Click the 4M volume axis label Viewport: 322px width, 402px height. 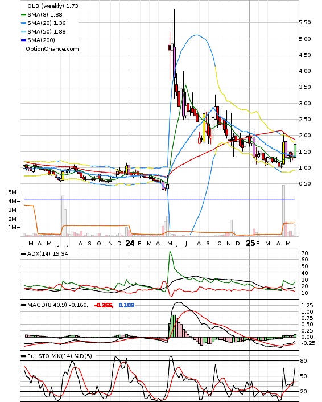13,201
